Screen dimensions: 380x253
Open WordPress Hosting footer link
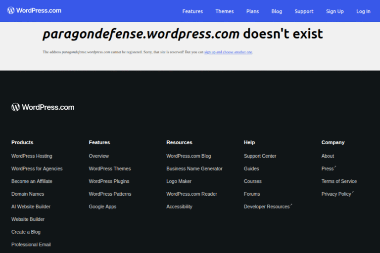pos(32,156)
